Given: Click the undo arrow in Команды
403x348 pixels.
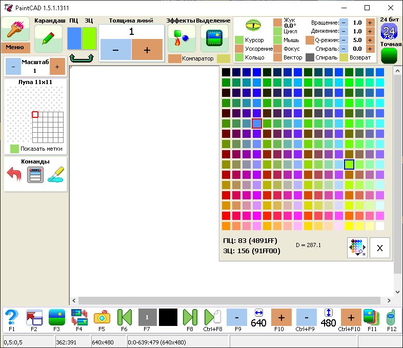Looking at the screenshot, I should pyautogui.click(x=14, y=175).
